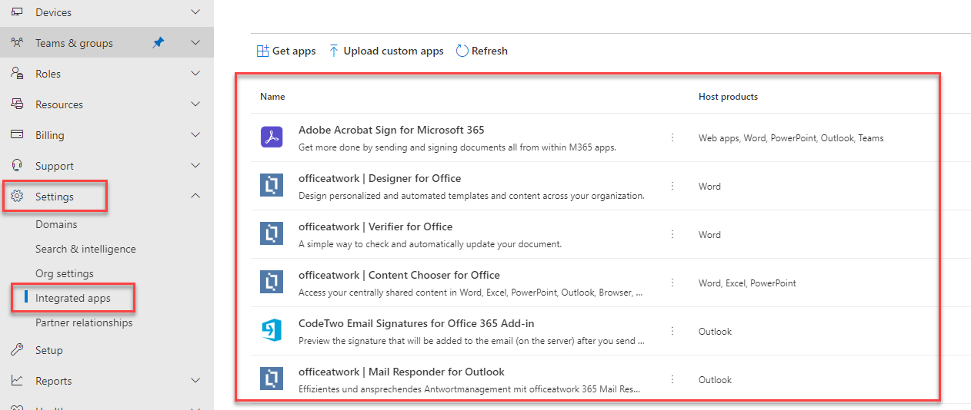Expand the Teams & groups chevron
This screenshot has height=410, width=971.
(195, 43)
